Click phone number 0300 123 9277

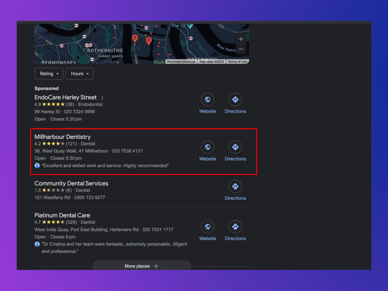point(90,197)
